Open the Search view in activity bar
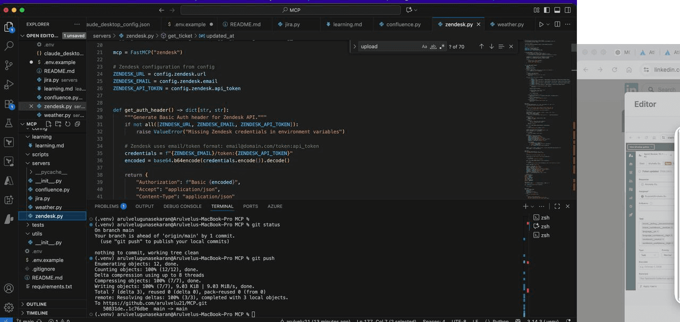 tap(8, 46)
